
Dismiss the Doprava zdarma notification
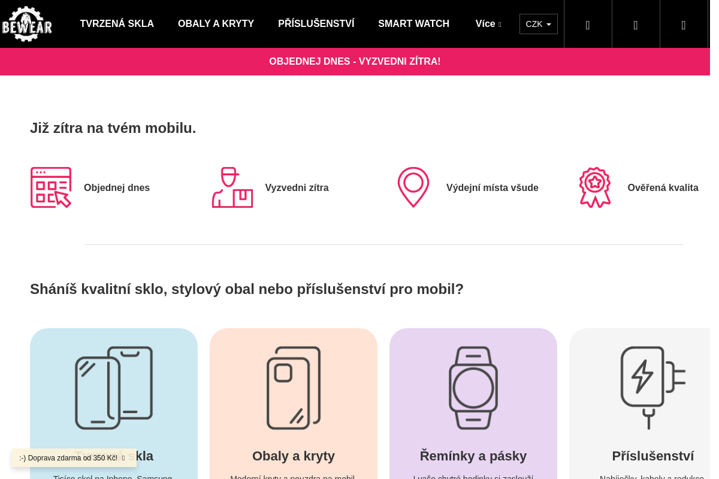123,458
